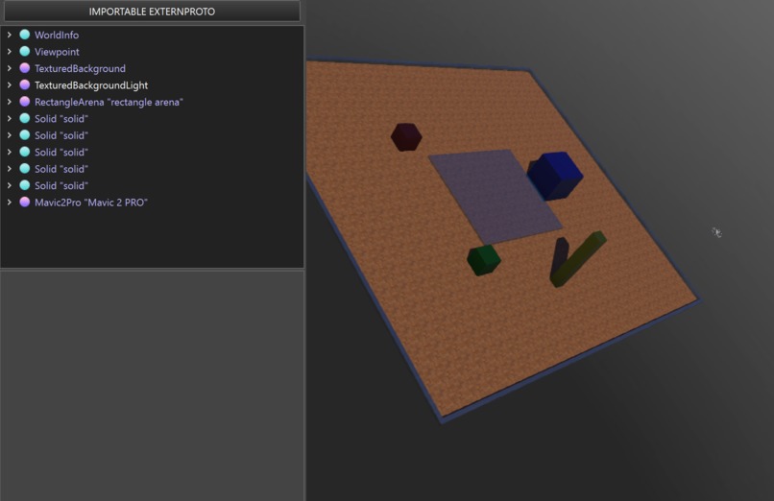Click the purple PROTO icon beside RectangleArena
This screenshot has height=501, width=774.
[25, 102]
